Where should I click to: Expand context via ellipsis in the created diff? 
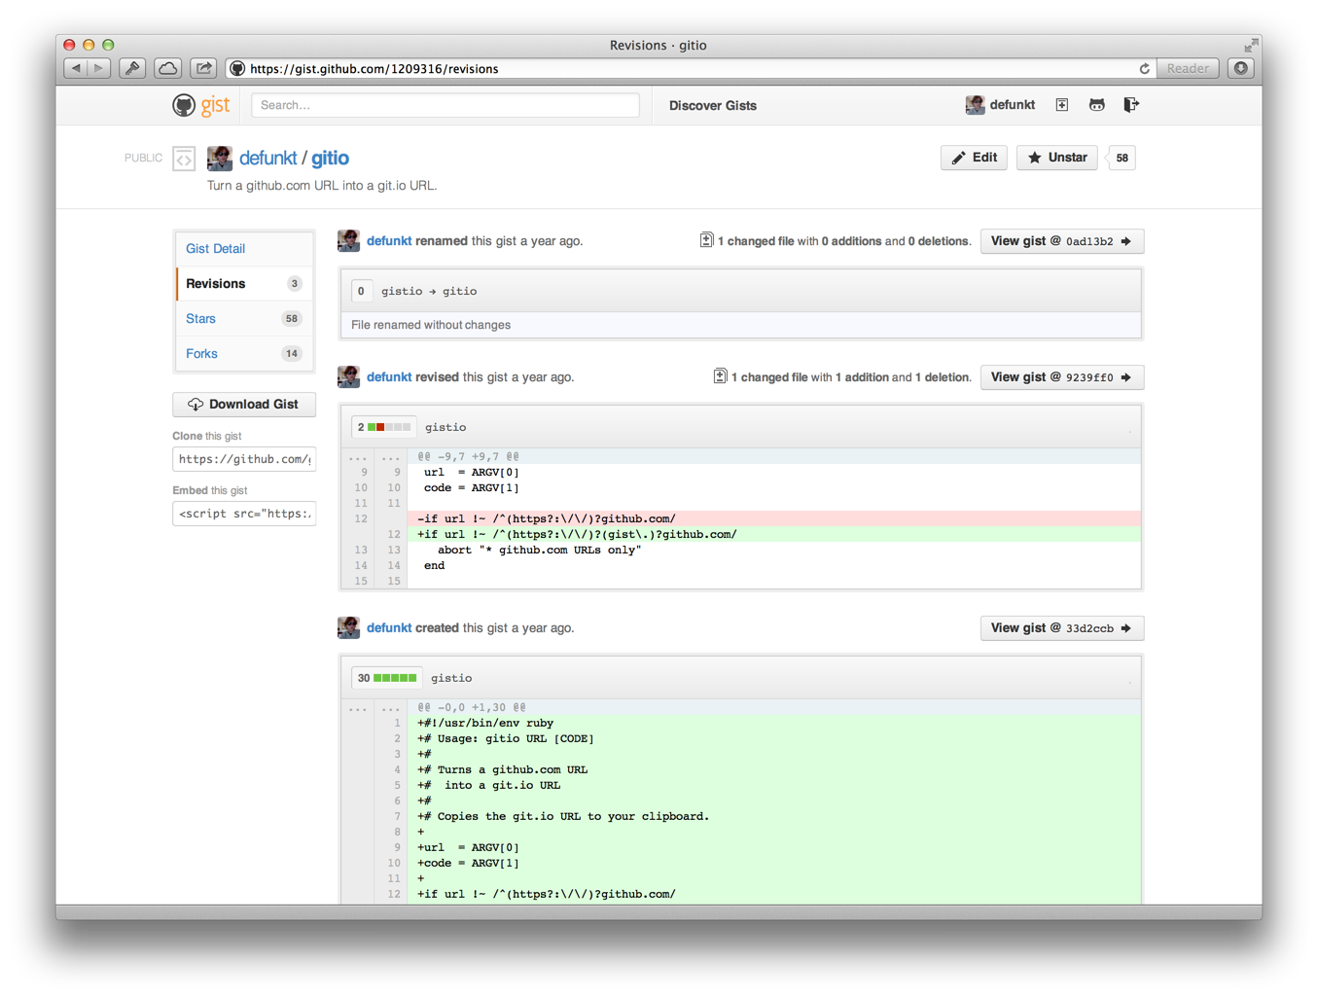pos(357,708)
